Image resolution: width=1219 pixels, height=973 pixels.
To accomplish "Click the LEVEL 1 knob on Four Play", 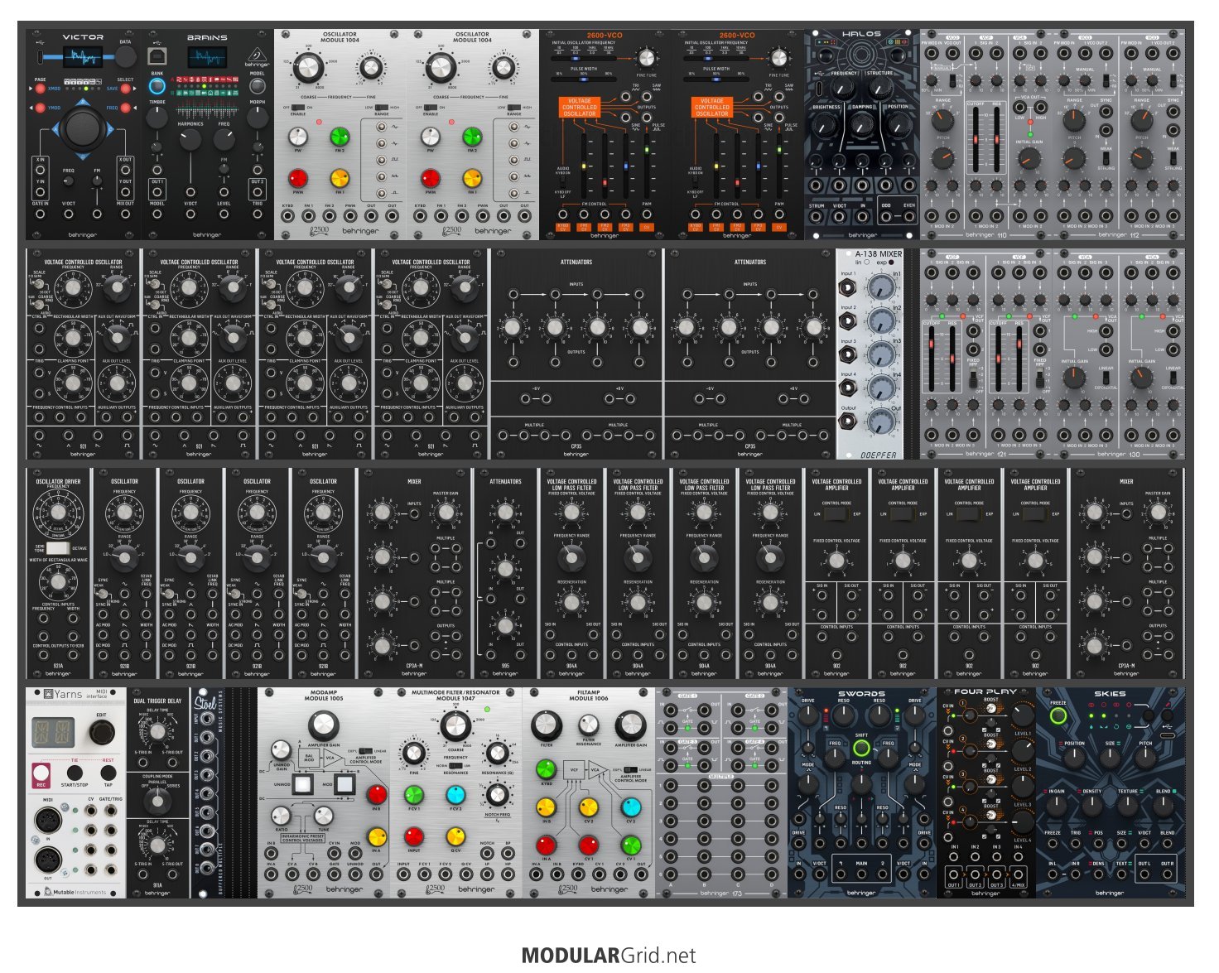I will coord(1023,716).
